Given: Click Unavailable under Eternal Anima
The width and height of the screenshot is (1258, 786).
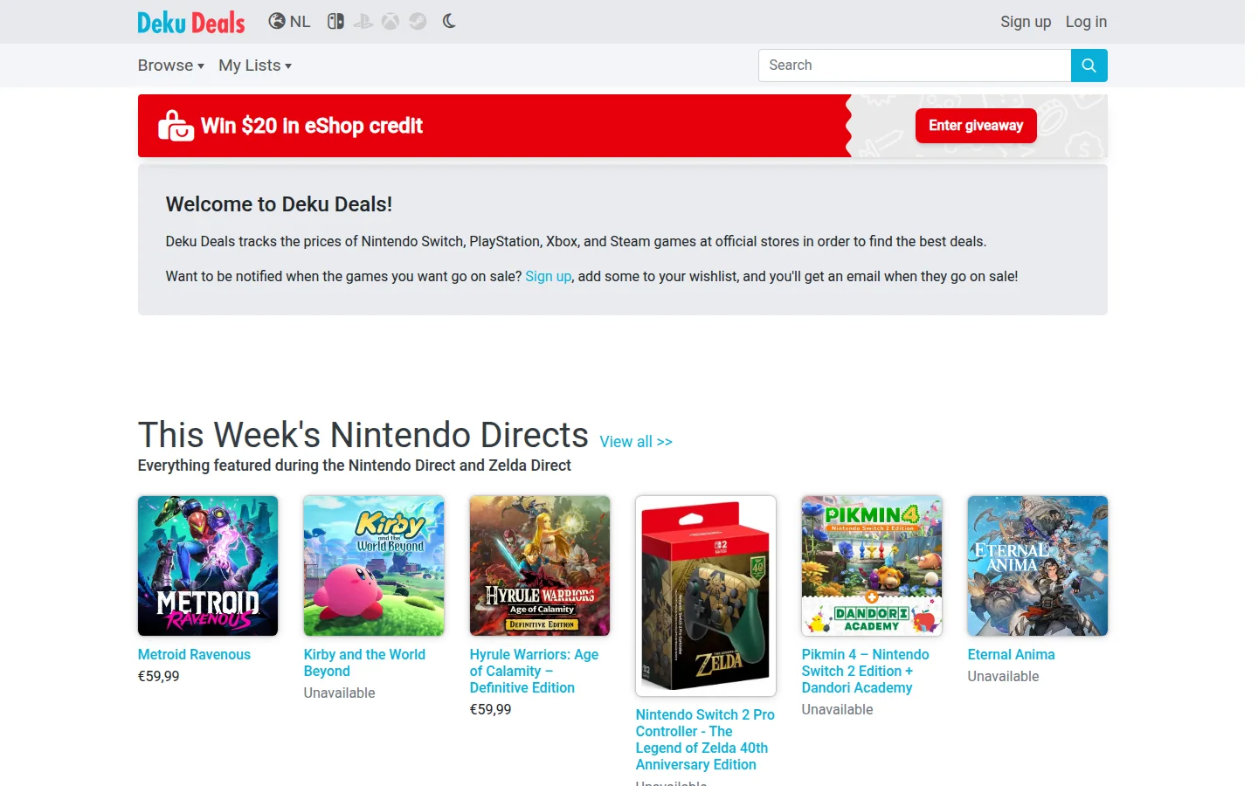Looking at the screenshot, I should pyautogui.click(x=1004, y=676).
